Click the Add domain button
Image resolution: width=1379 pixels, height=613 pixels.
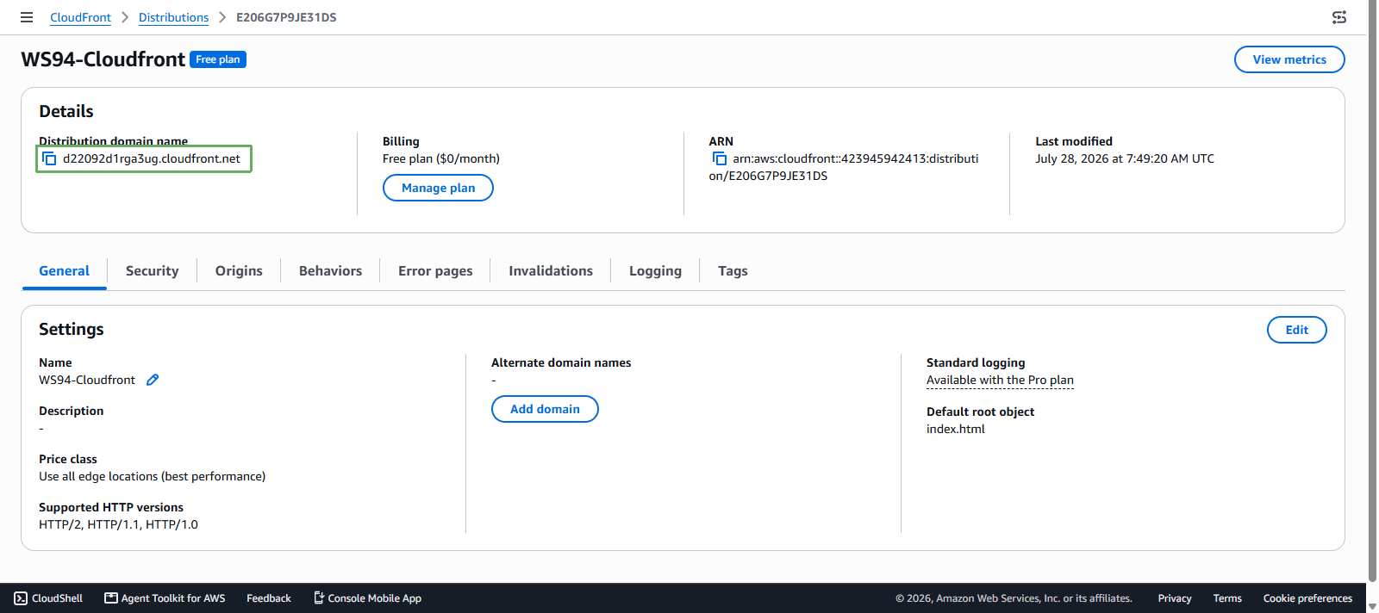click(x=545, y=409)
